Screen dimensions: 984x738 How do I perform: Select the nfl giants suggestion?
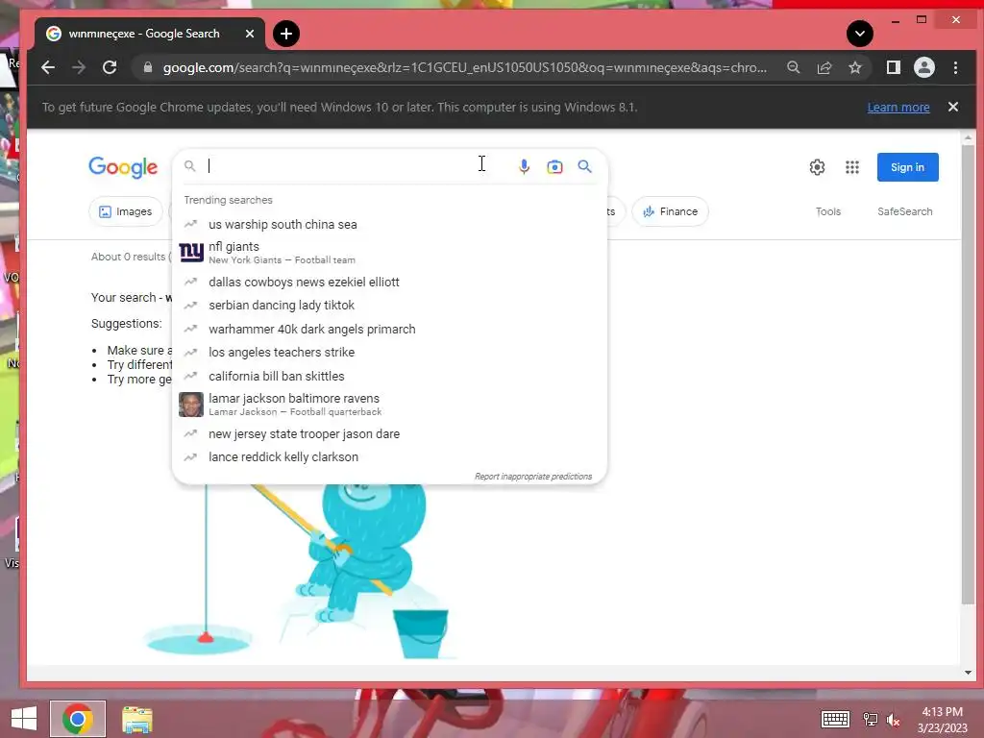pos(389,253)
